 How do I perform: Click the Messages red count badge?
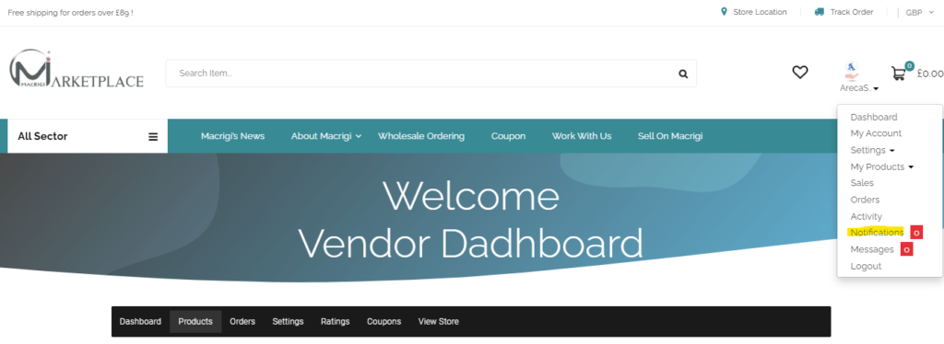(x=907, y=249)
